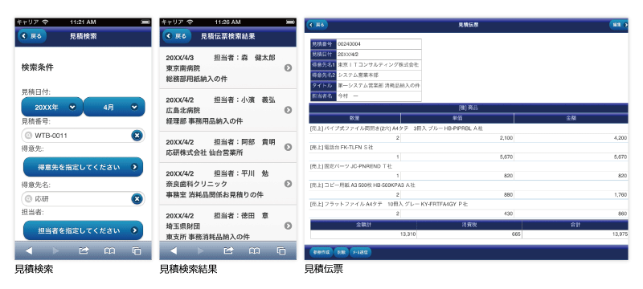Tap battery icon on 見積伝票検索結果 screen
This screenshot has height=289, width=643.
point(290,22)
